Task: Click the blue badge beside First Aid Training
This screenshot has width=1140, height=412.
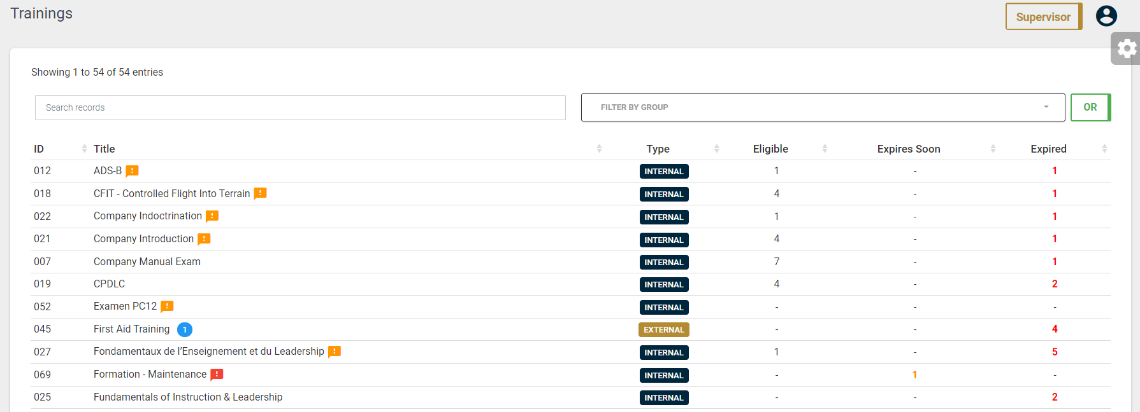Action: pyautogui.click(x=185, y=329)
